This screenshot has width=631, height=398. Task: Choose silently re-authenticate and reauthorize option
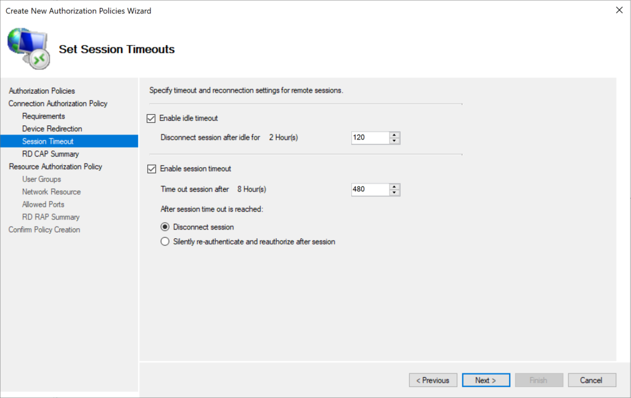pos(165,241)
